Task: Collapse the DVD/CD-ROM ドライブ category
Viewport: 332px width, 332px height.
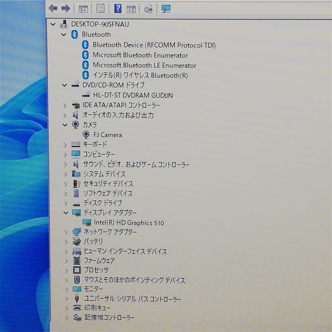Action: click(64, 85)
